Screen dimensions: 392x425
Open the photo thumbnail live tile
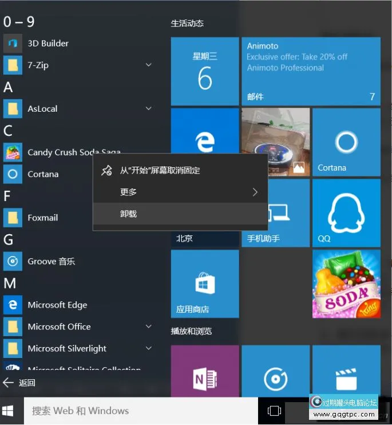(276, 131)
